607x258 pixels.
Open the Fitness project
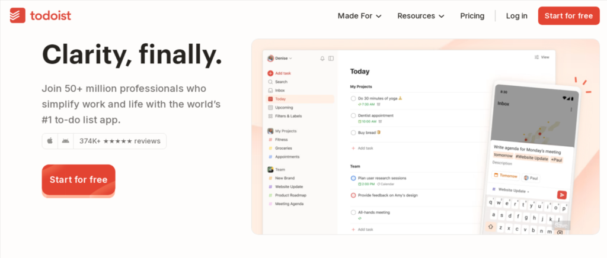[x=282, y=140]
